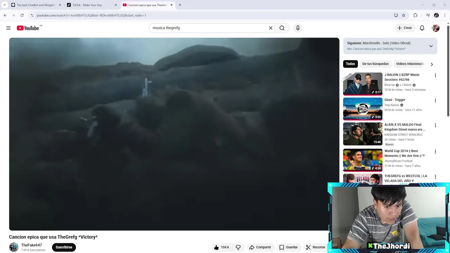
Task: Open options for THEGREFG vs WESTCOL video
Action: [435, 177]
